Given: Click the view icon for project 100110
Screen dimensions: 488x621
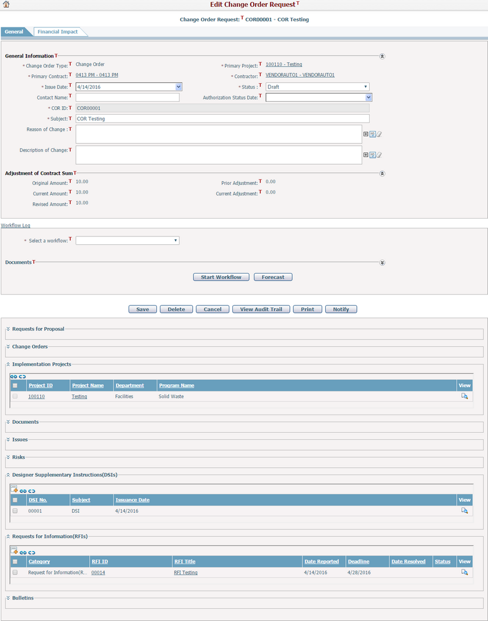Looking at the screenshot, I should 464,396.
